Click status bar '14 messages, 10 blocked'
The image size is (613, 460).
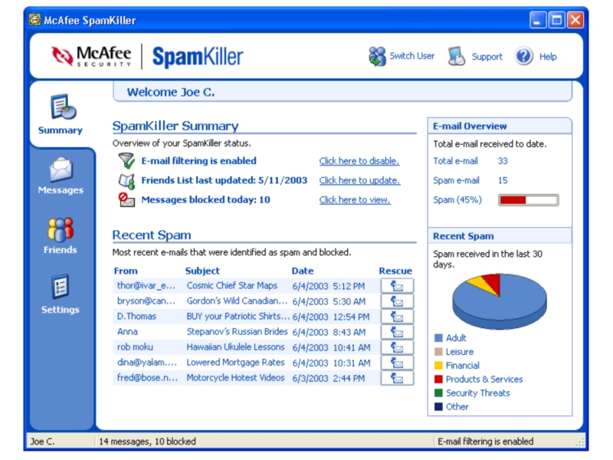(x=147, y=442)
